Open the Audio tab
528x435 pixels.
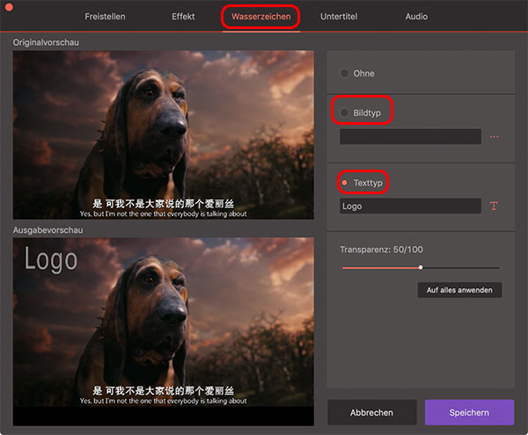coord(416,17)
